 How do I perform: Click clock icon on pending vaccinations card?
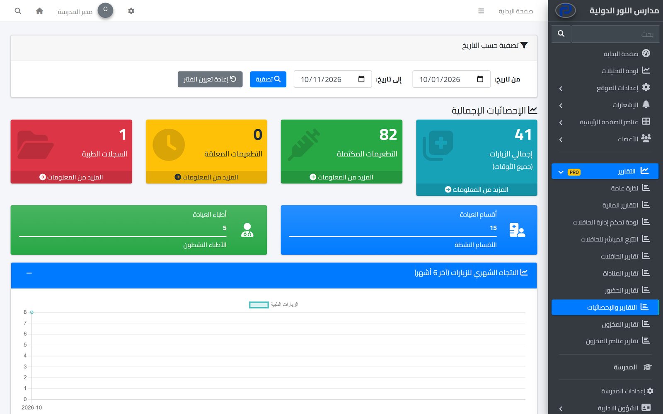(x=169, y=145)
